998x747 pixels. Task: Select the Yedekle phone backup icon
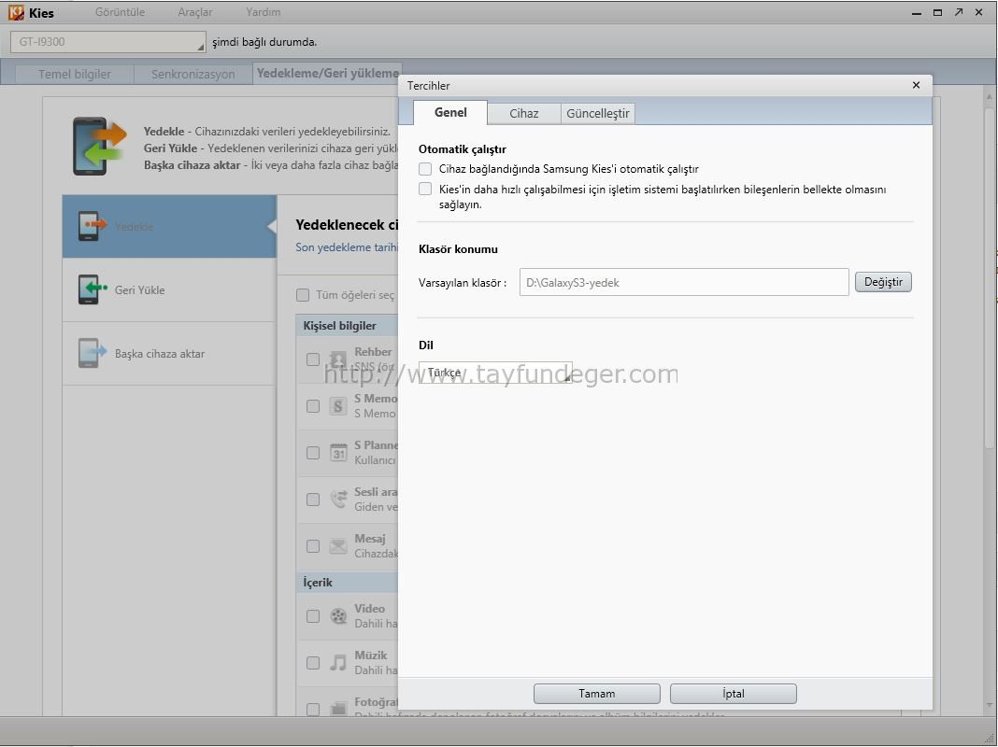coord(92,226)
